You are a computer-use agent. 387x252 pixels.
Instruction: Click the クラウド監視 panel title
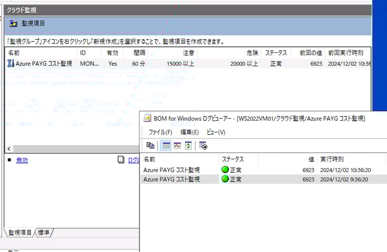click(21, 10)
